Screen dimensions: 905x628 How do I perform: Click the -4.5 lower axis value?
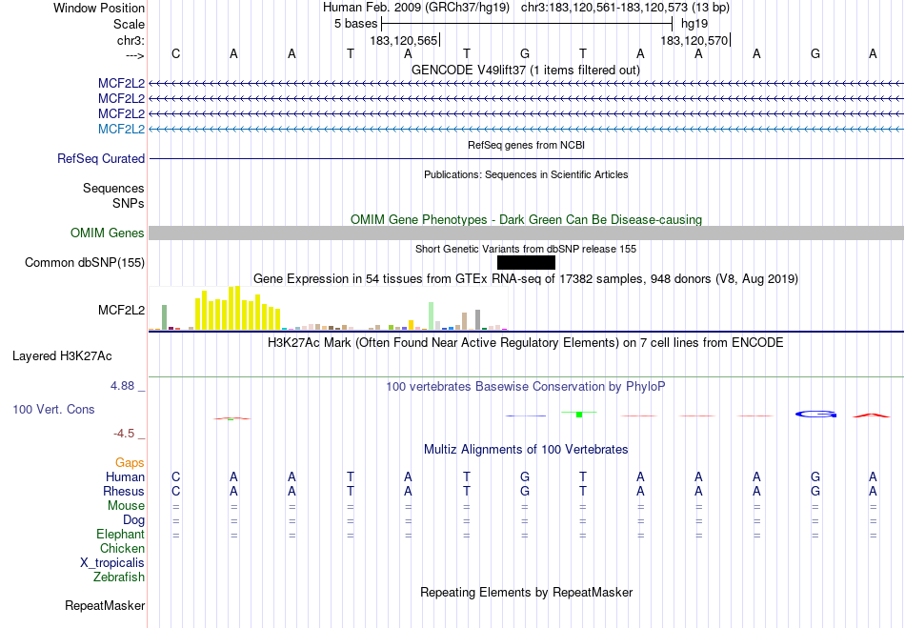pos(124,433)
